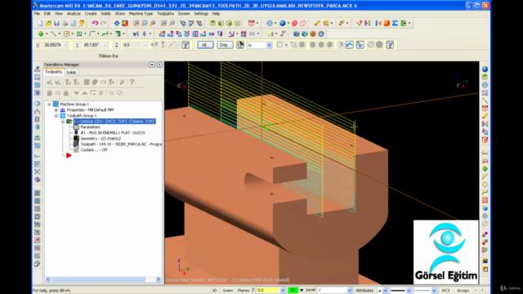Click the Post selected operations G1 icon

pos(103,82)
